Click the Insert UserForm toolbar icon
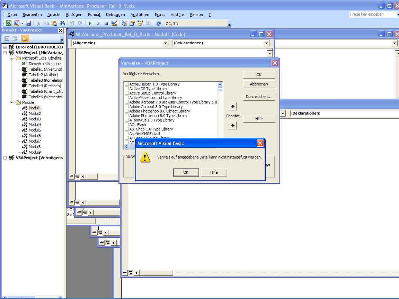399x299 pixels. (17, 24)
